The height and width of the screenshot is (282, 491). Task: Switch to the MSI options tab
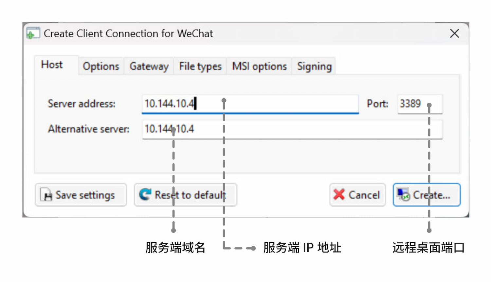[259, 66]
